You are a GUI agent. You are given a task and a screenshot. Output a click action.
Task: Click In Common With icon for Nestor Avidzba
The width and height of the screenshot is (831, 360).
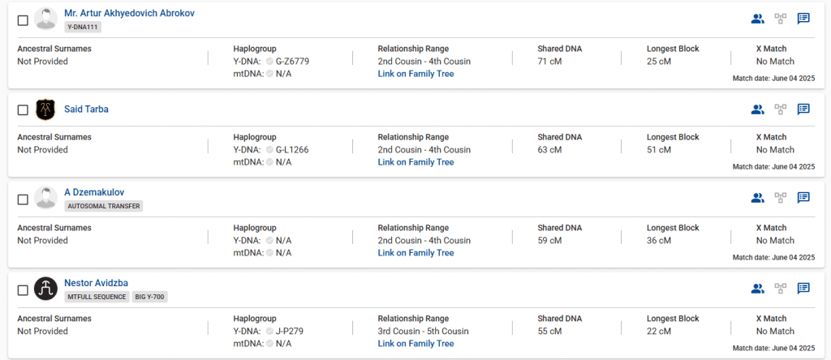[758, 288]
